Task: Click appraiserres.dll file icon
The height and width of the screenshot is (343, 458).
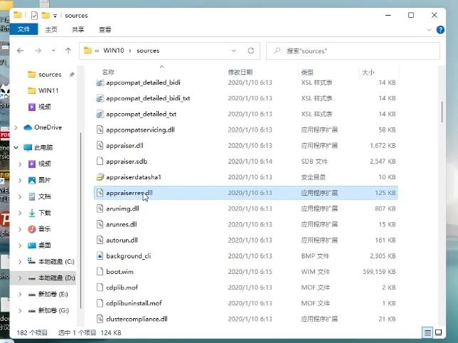Action: 100,193
